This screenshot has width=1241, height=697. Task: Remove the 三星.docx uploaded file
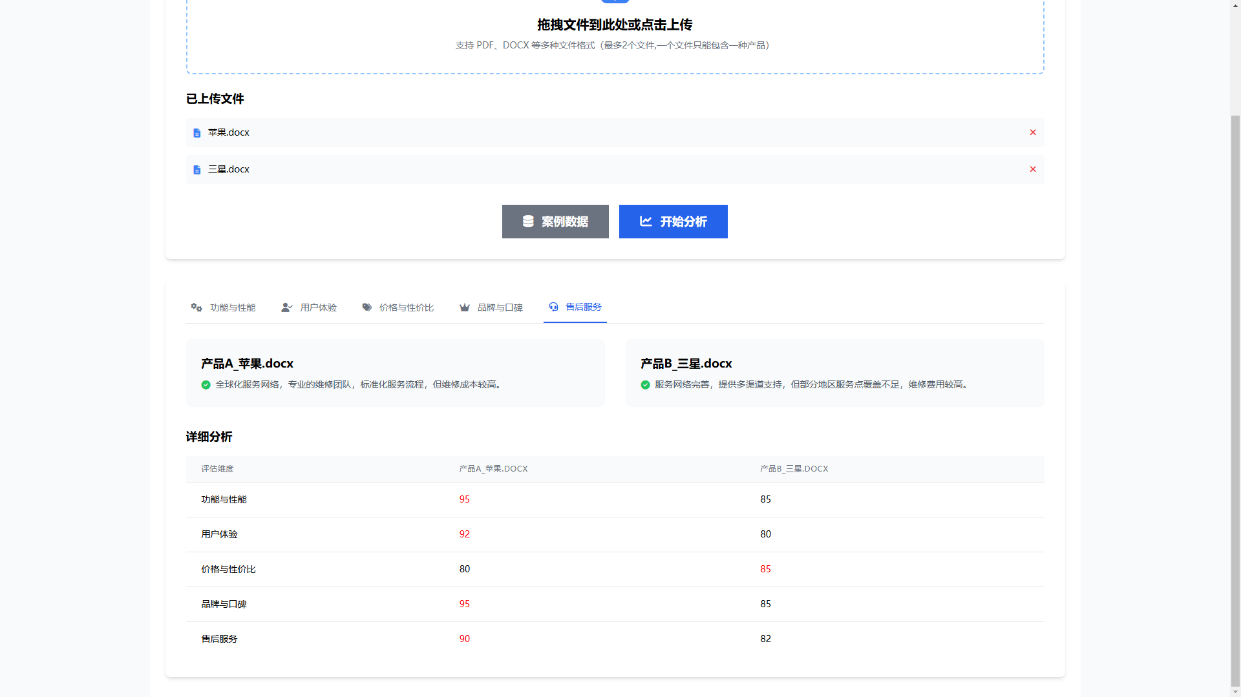tap(1033, 169)
